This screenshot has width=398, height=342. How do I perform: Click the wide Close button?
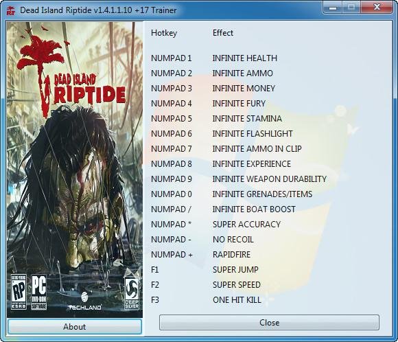tap(269, 323)
